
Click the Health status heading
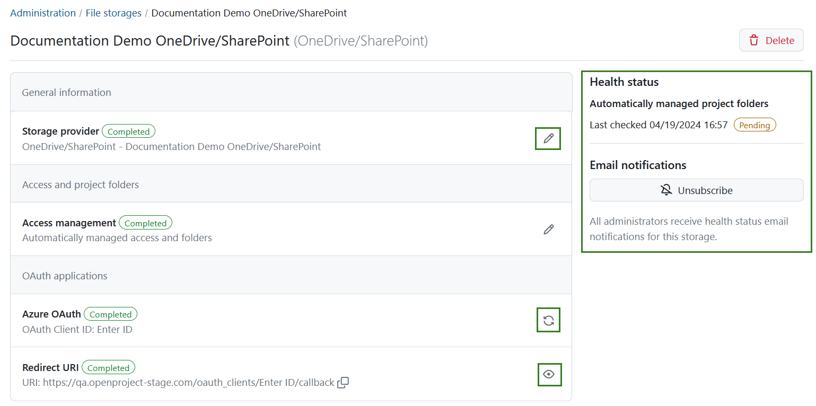(x=624, y=82)
